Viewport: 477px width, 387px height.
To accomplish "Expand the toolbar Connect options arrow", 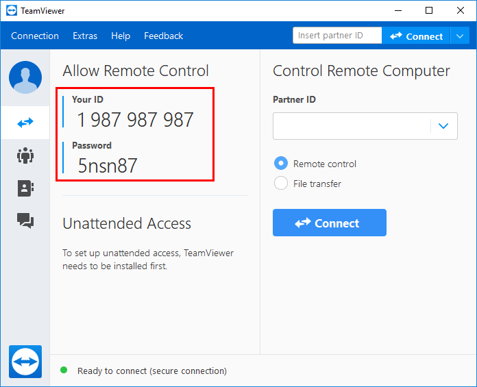I will pos(460,36).
